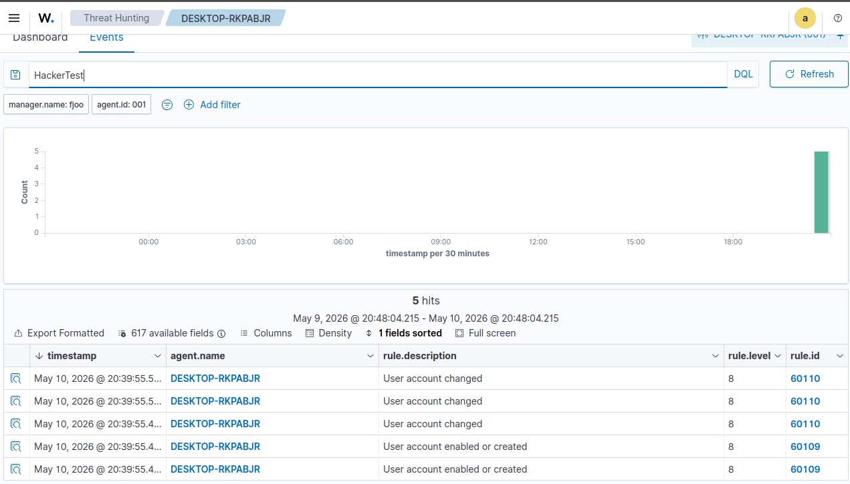Click the plus icon next to agent badge
The image size is (850, 484).
[x=841, y=35]
